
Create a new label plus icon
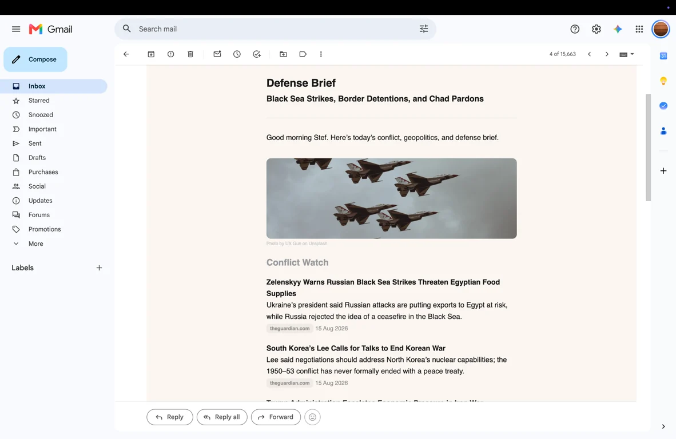coord(99,268)
